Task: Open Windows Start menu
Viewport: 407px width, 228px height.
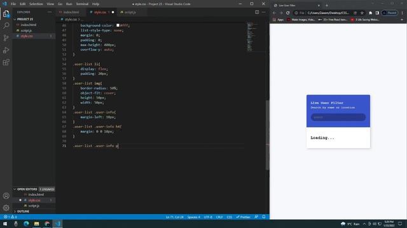Action: tap(5, 224)
